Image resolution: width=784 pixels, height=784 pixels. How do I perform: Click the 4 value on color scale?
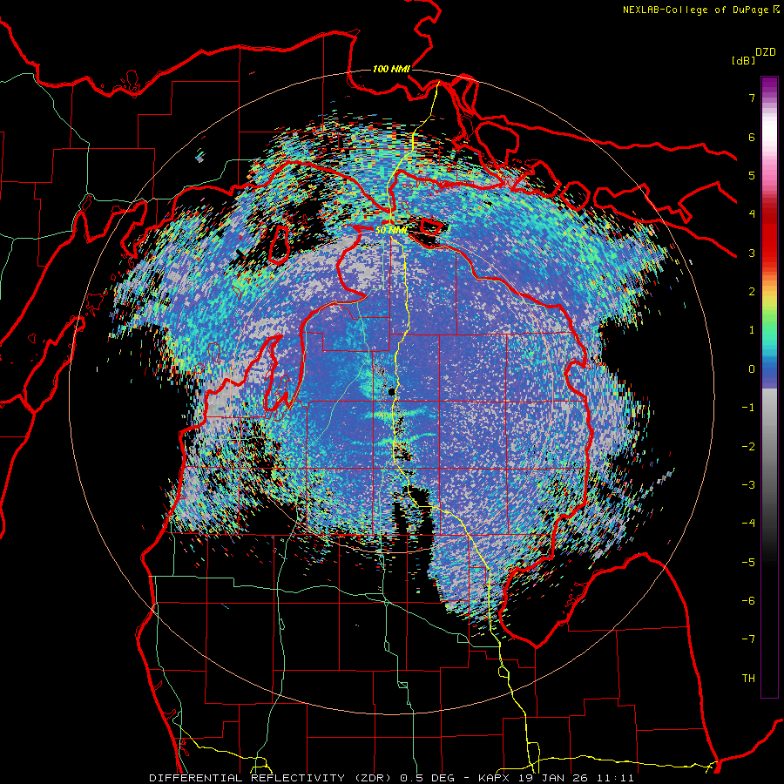(x=752, y=214)
